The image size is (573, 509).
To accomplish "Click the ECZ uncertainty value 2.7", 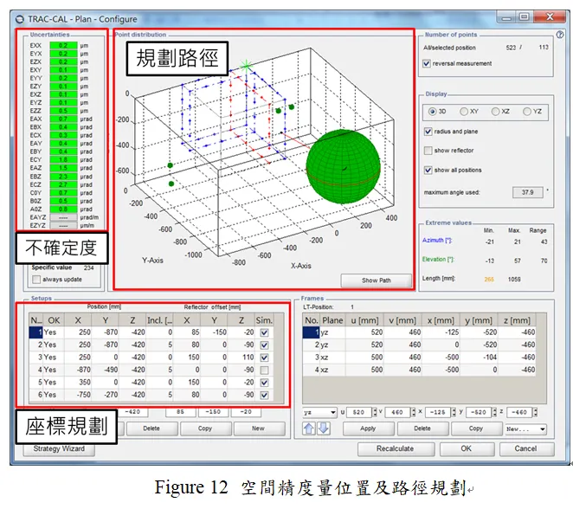I will point(63,185).
